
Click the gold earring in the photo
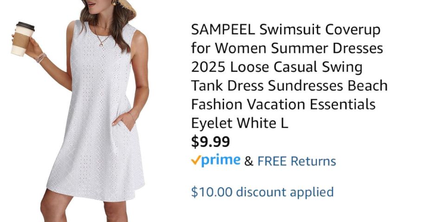(115, 2)
